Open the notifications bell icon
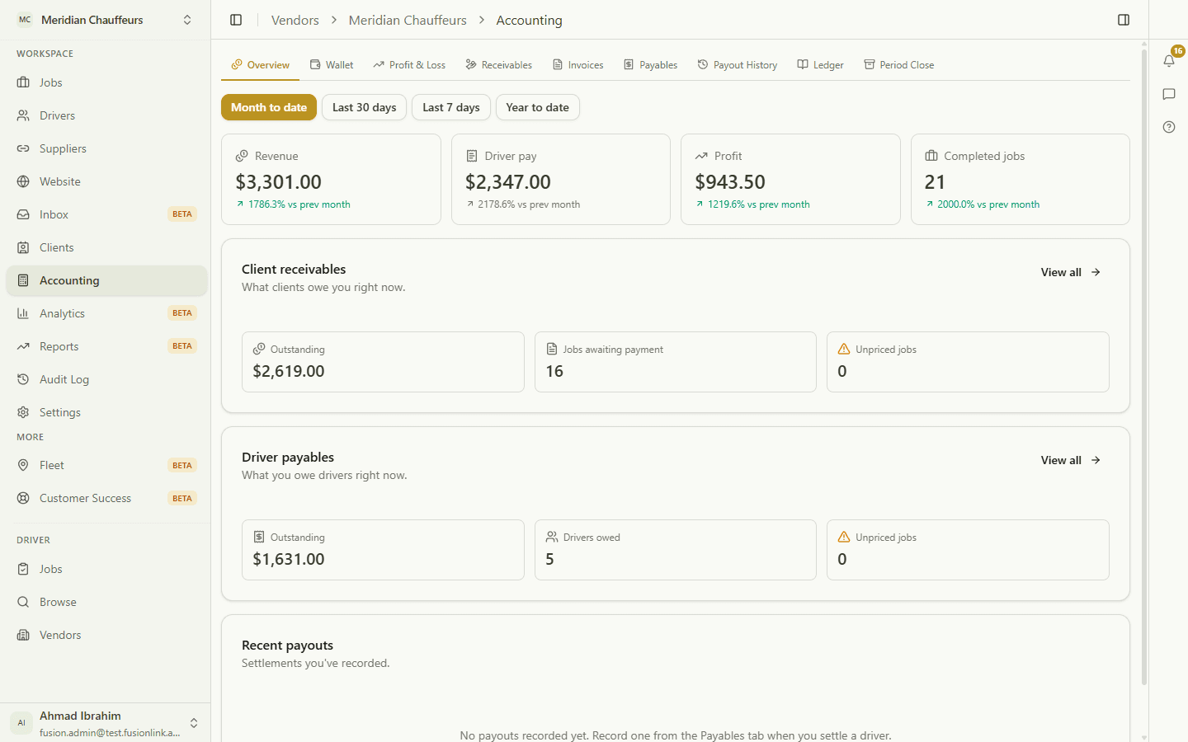This screenshot has width=1188, height=742. pos(1169,60)
